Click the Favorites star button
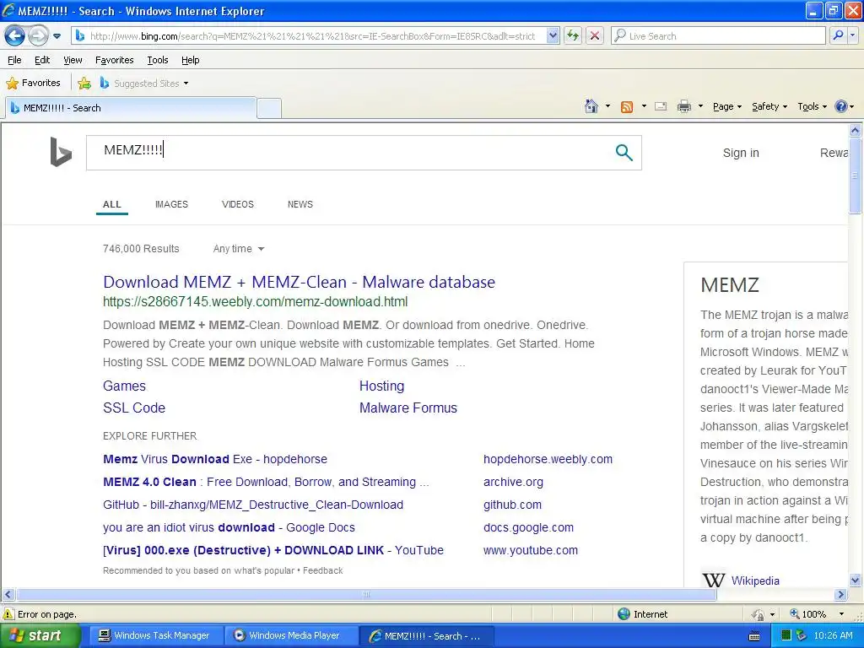 coord(33,84)
